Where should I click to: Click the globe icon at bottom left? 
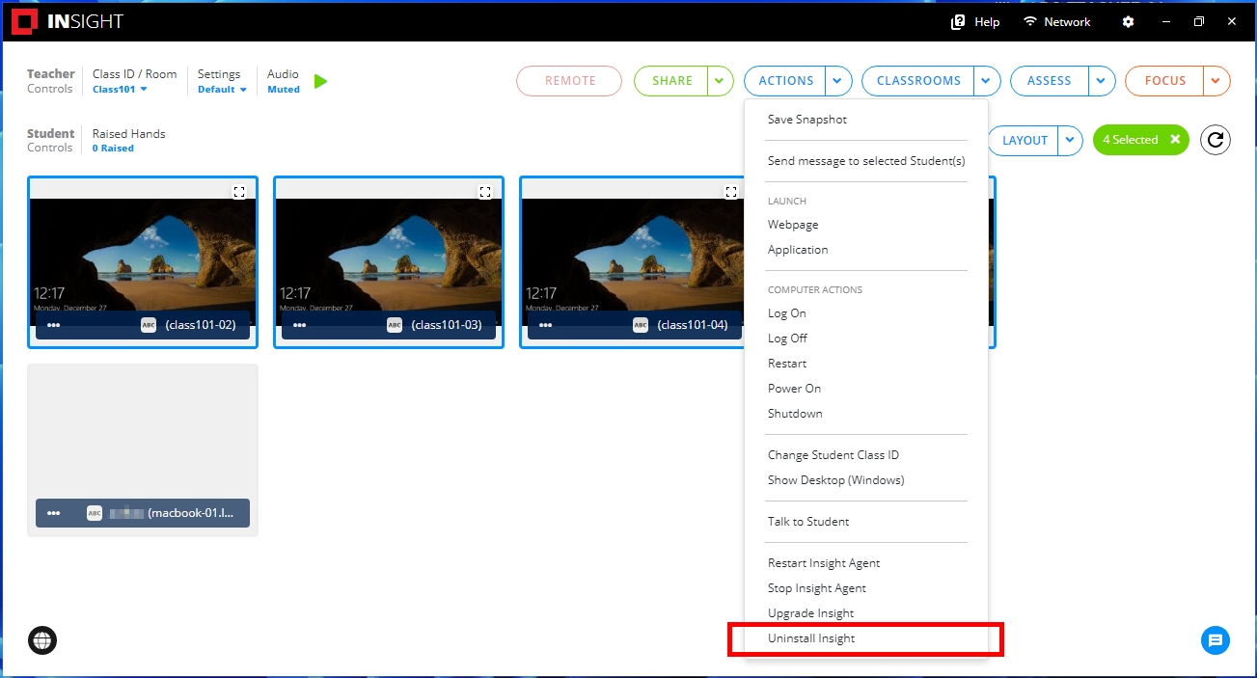tap(42, 640)
